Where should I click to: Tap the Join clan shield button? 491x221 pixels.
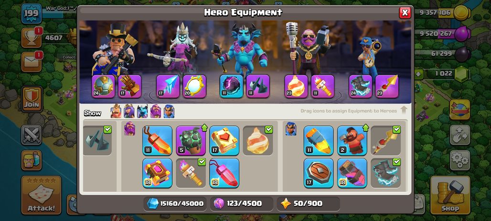pyautogui.click(x=32, y=99)
